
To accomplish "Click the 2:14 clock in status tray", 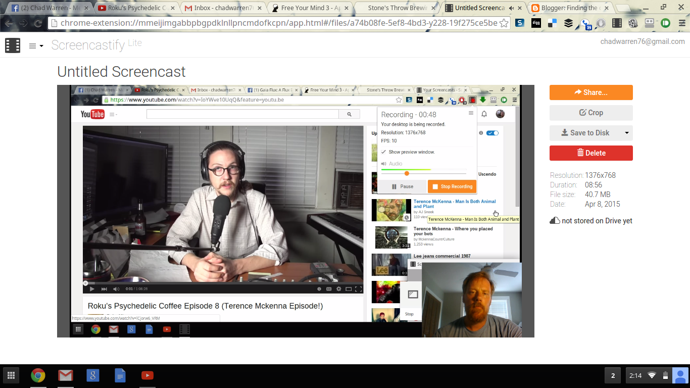I will tap(635, 375).
